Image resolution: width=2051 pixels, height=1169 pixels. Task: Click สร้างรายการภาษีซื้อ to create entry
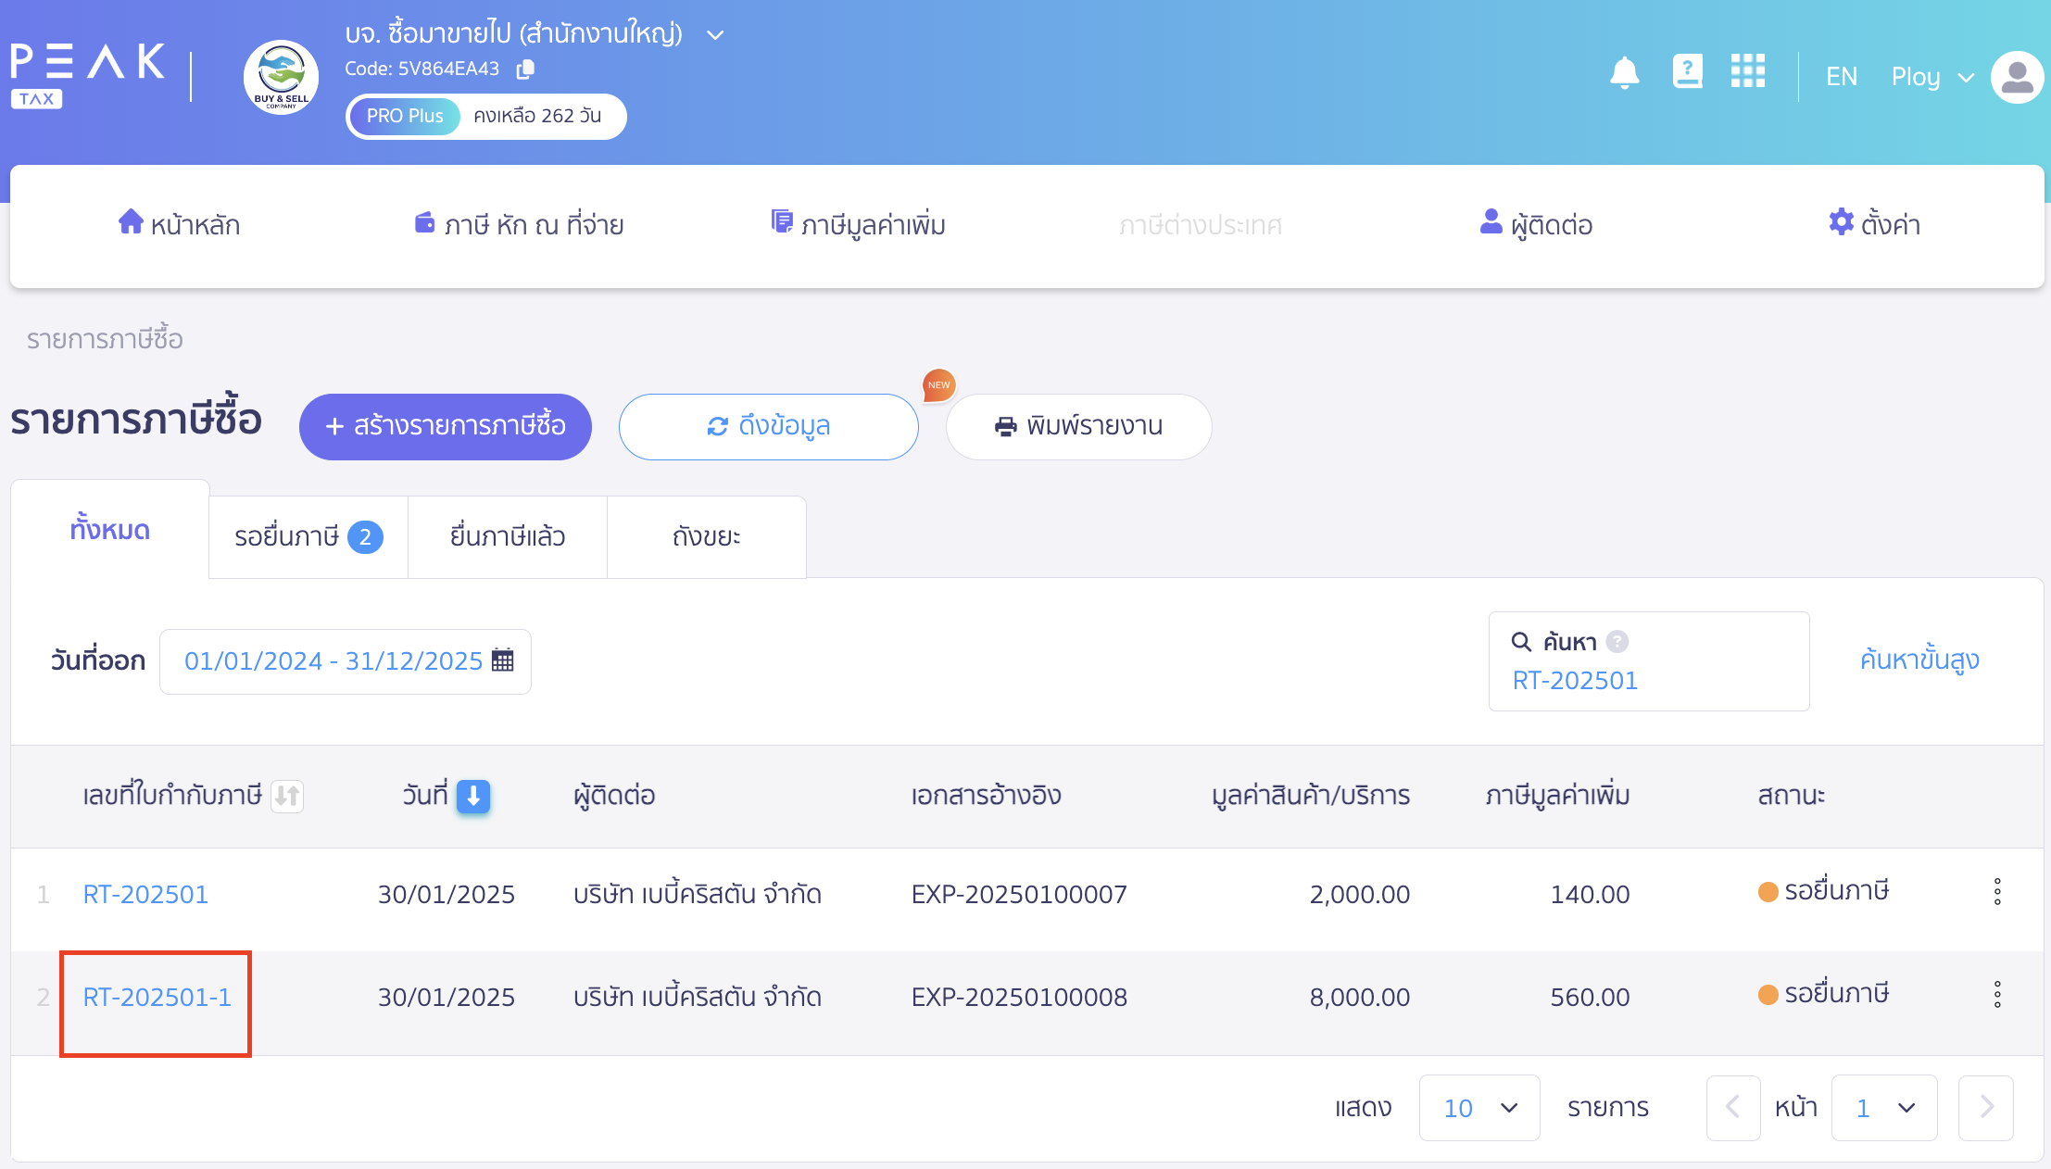445,426
